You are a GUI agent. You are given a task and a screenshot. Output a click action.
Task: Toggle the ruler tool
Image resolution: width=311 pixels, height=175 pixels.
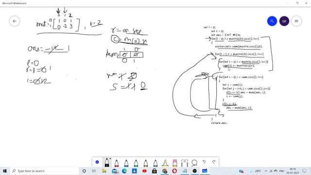click(x=185, y=163)
